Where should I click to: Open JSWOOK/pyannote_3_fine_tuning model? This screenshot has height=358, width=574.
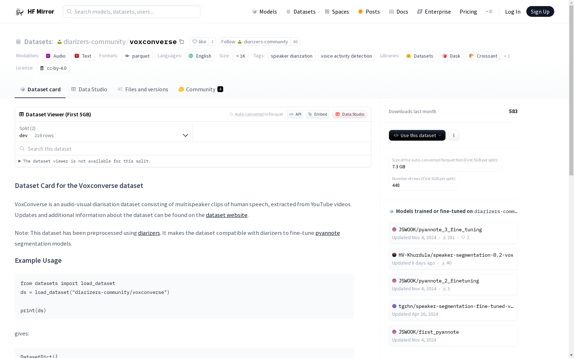coord(453,233)
